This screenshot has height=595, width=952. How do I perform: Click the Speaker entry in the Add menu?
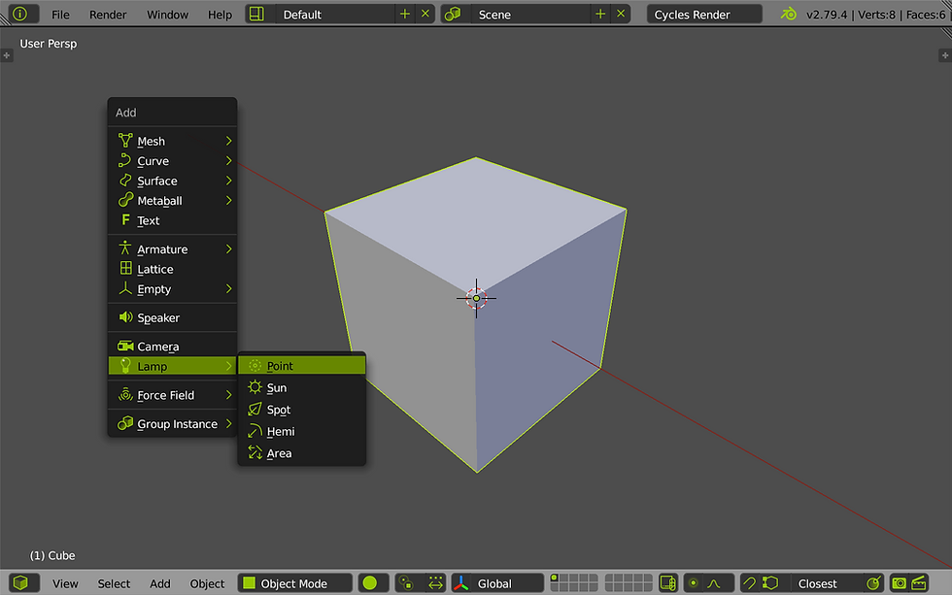point(158,317)
